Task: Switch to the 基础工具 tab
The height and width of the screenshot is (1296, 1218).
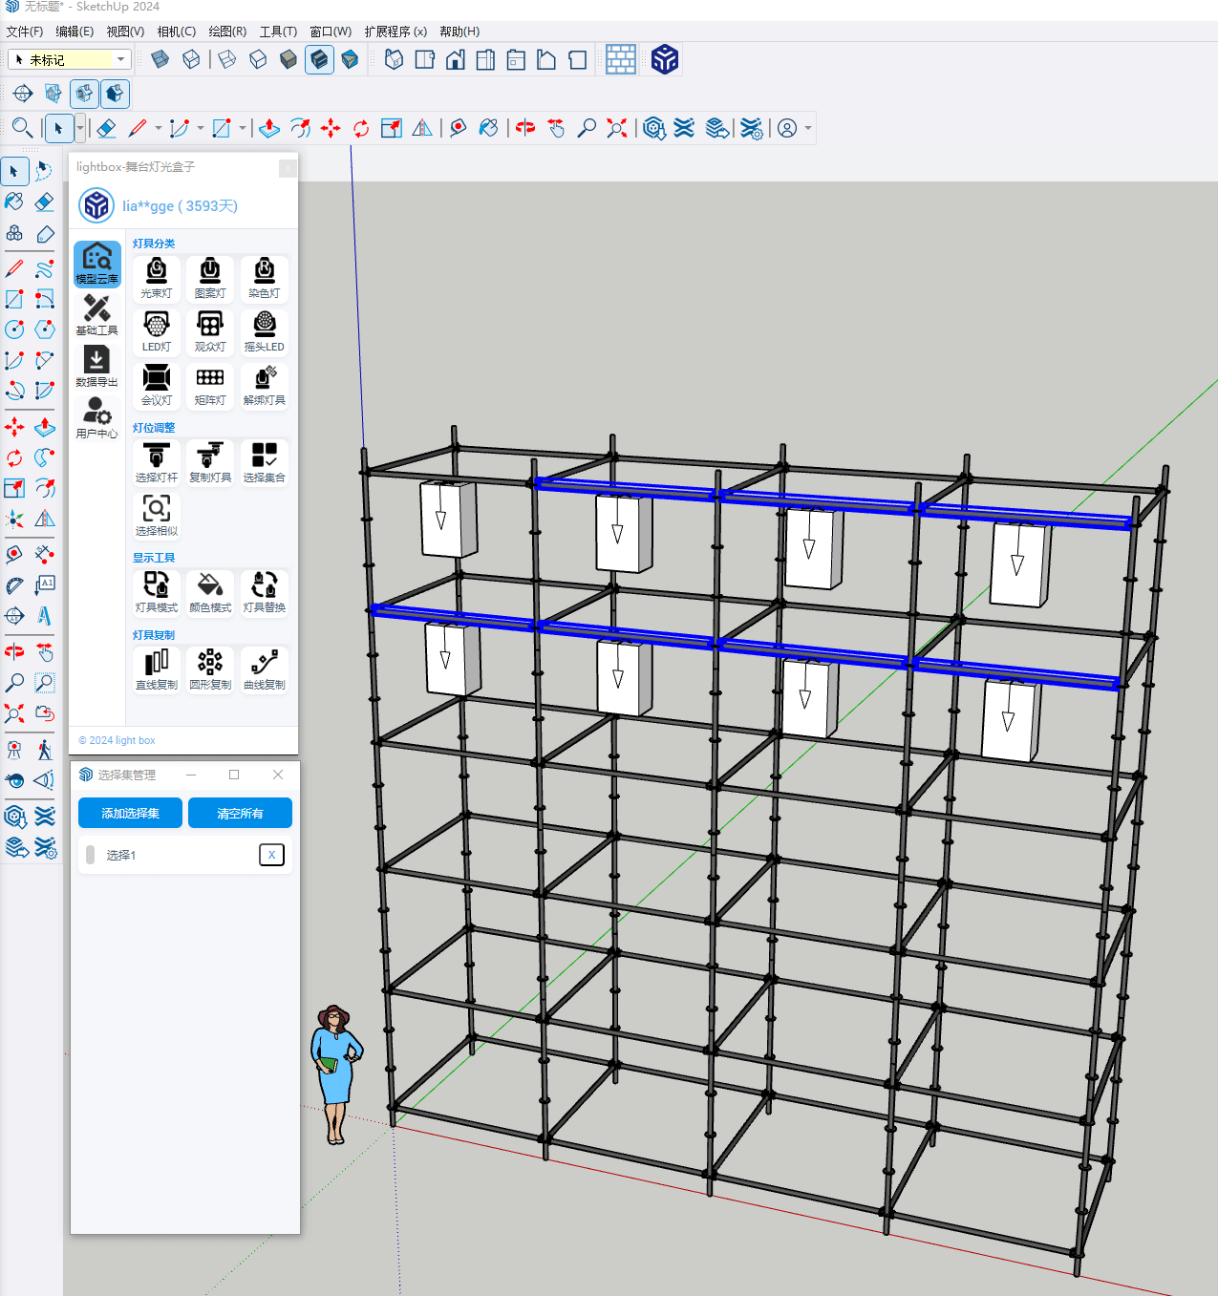Action: [x=96, y=315]
